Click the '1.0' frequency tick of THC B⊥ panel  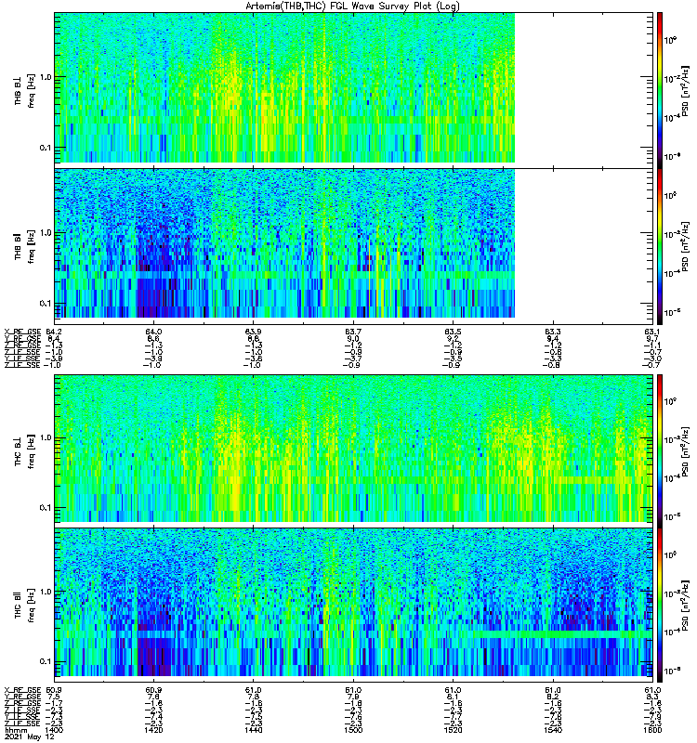click(46, 437)
